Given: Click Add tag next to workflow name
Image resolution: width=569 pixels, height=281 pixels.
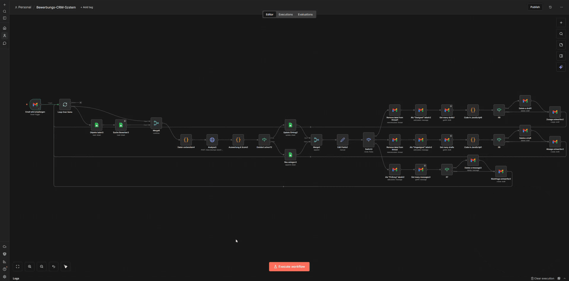Looking at the screenshot, I should (x=87, y=7).
